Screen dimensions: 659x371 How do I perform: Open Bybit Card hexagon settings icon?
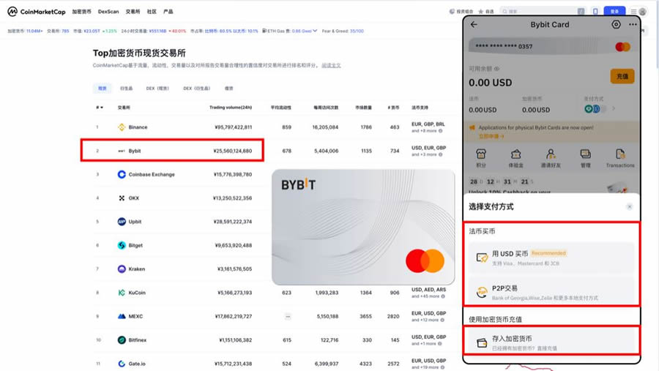coord(616,24)
